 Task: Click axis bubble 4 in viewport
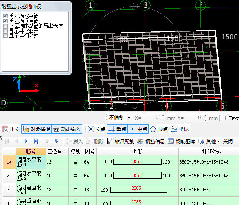tap(167, 106)
